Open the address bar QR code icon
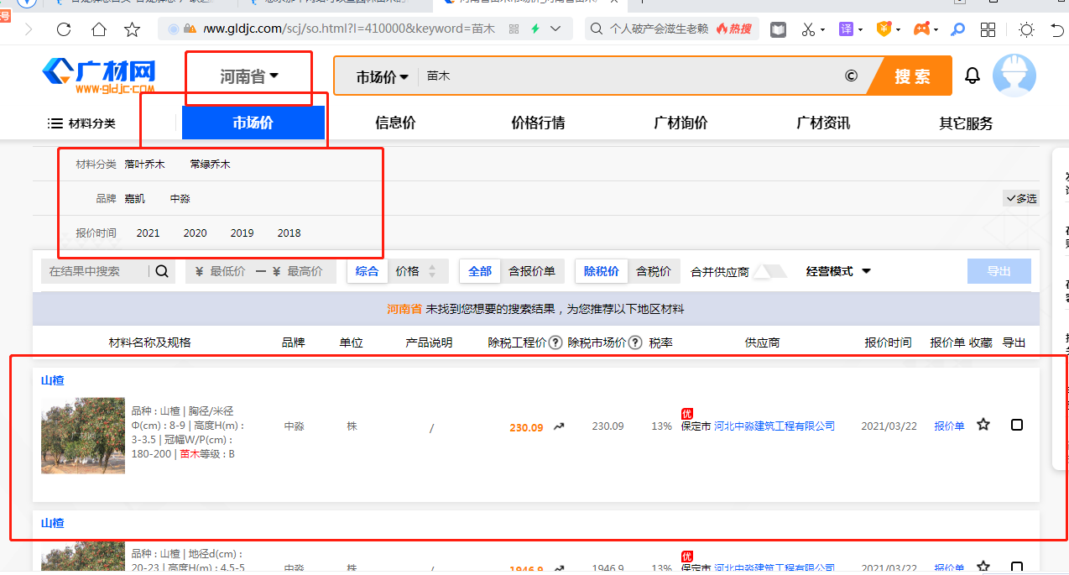The height and width of the screenshot is (575, 1069). tap(514, 29)
